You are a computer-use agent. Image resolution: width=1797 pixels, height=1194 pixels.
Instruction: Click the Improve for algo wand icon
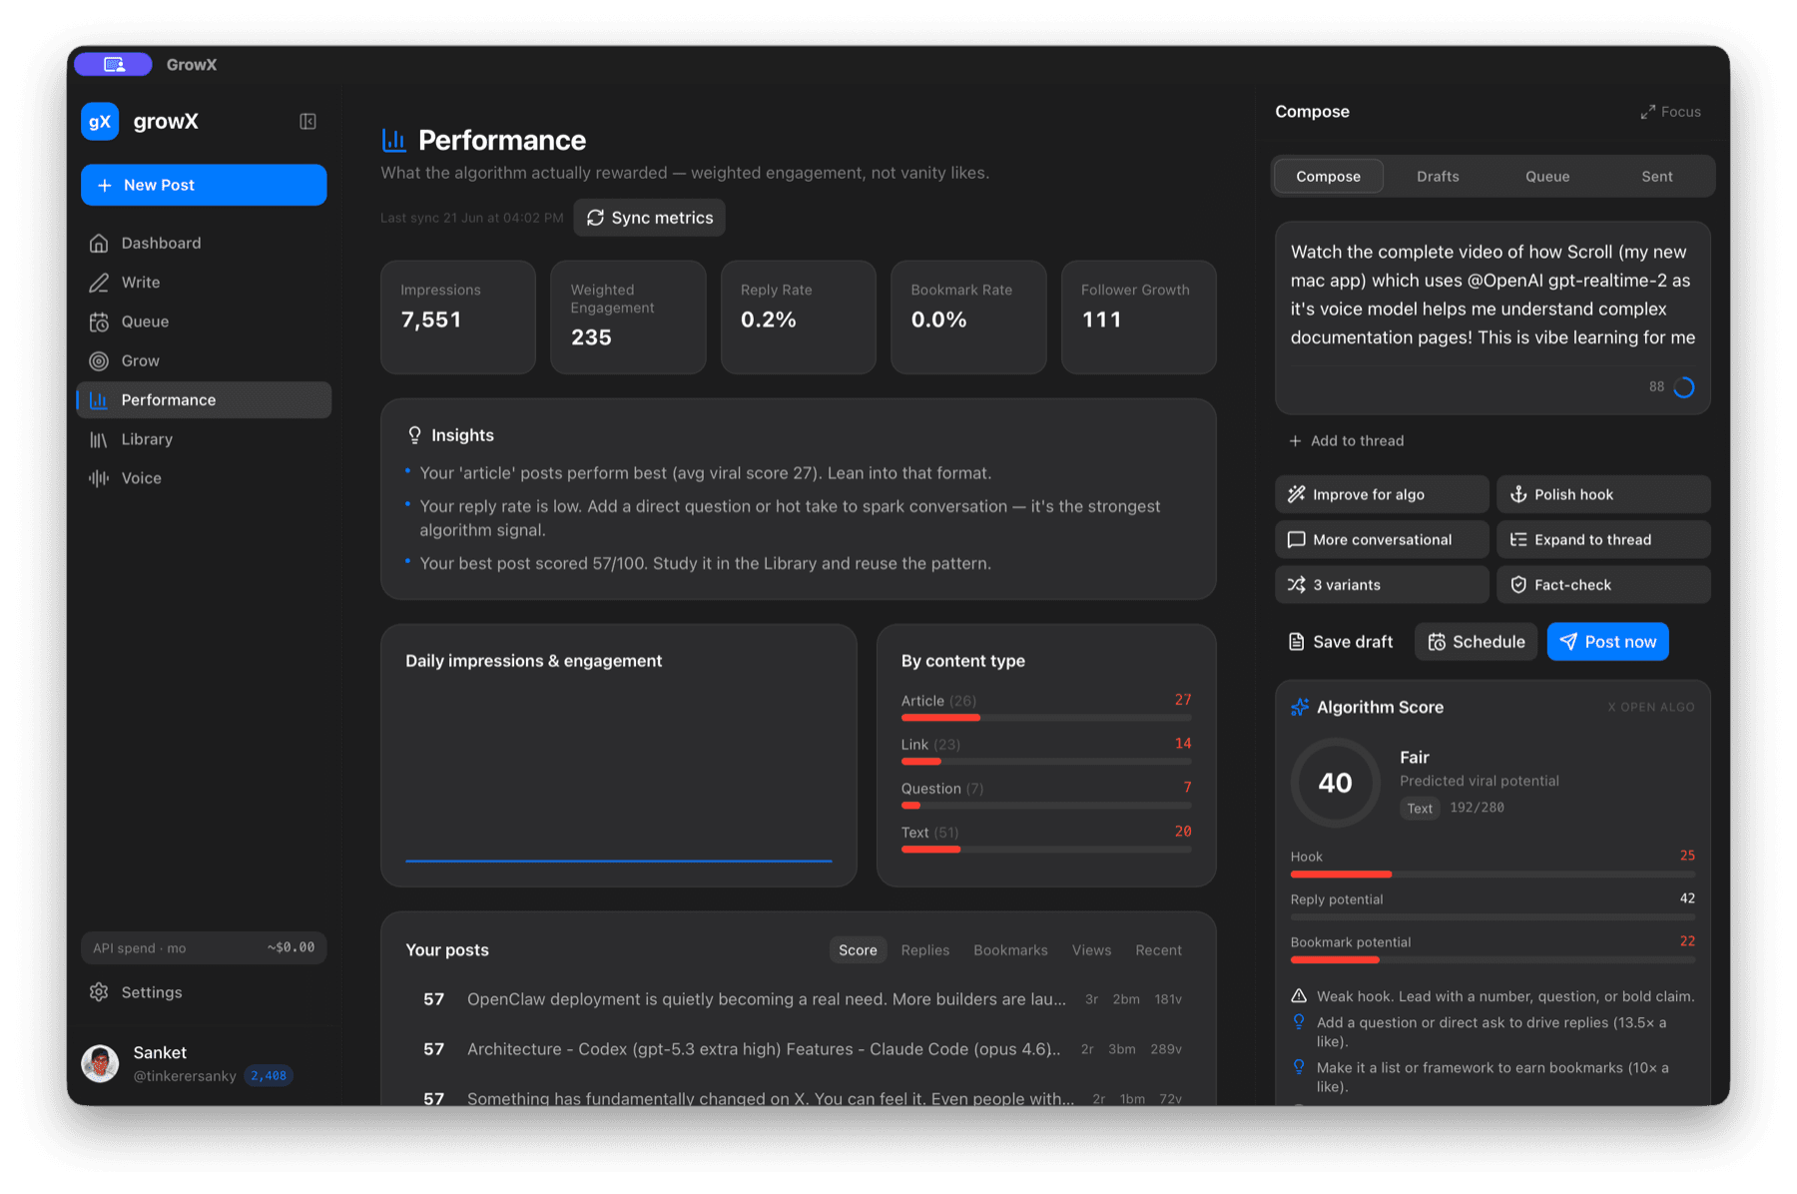click(x=1297, y=494)
